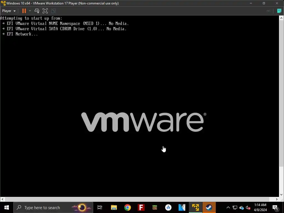Screen dimensions: 284x213
Task: Click the muted volume tray icon
Action: pyautogui.click(x=248, y=207)
